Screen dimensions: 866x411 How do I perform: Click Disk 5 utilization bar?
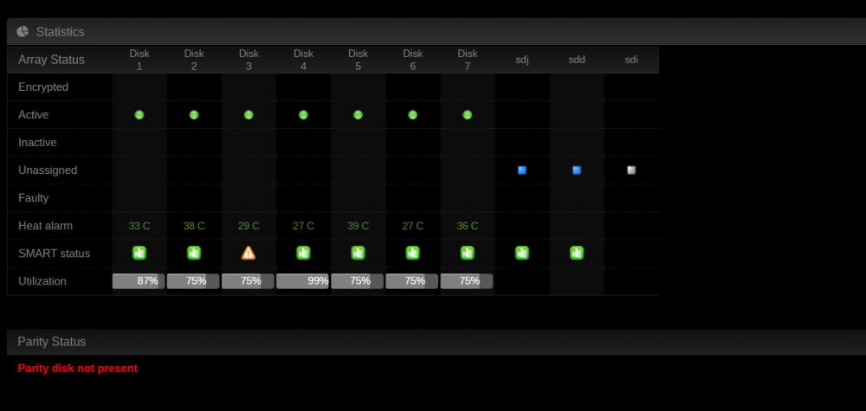[x=358, y=281]
